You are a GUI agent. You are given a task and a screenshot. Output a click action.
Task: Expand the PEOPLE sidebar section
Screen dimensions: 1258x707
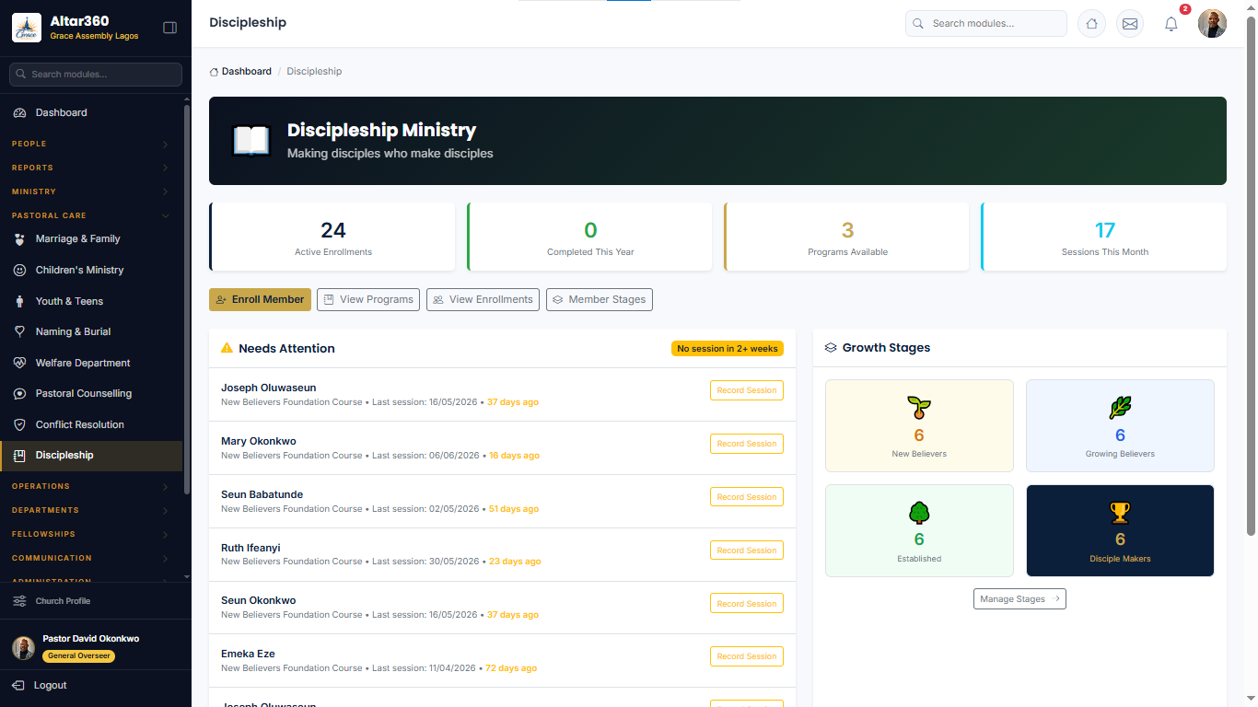pos(91,144)
